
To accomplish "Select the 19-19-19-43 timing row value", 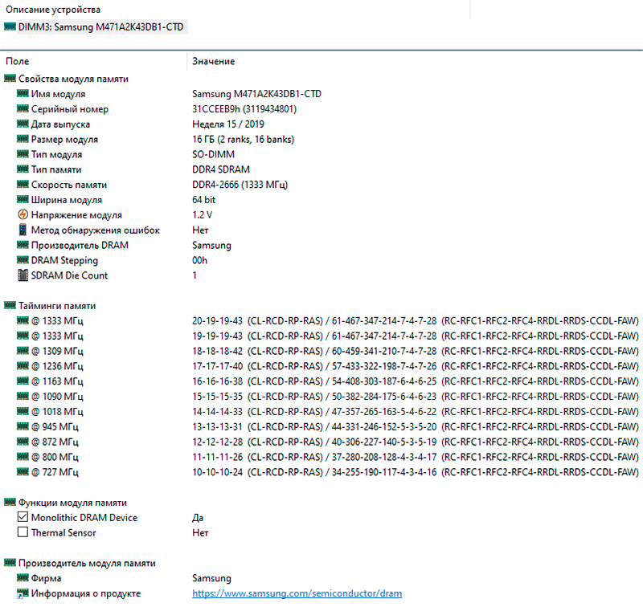I will click(416, 336).
